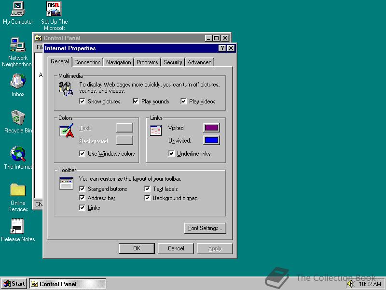
Task: Click the 10:32 AM taskbar clock
Action: (370, 284)
